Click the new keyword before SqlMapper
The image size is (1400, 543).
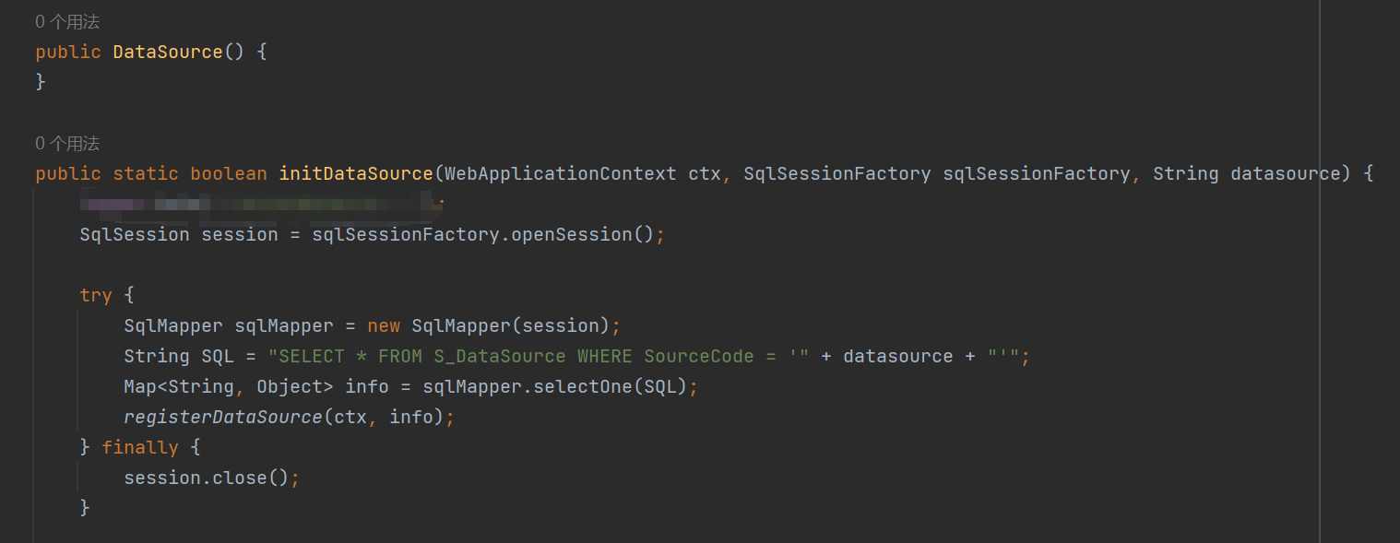point(384,326)
